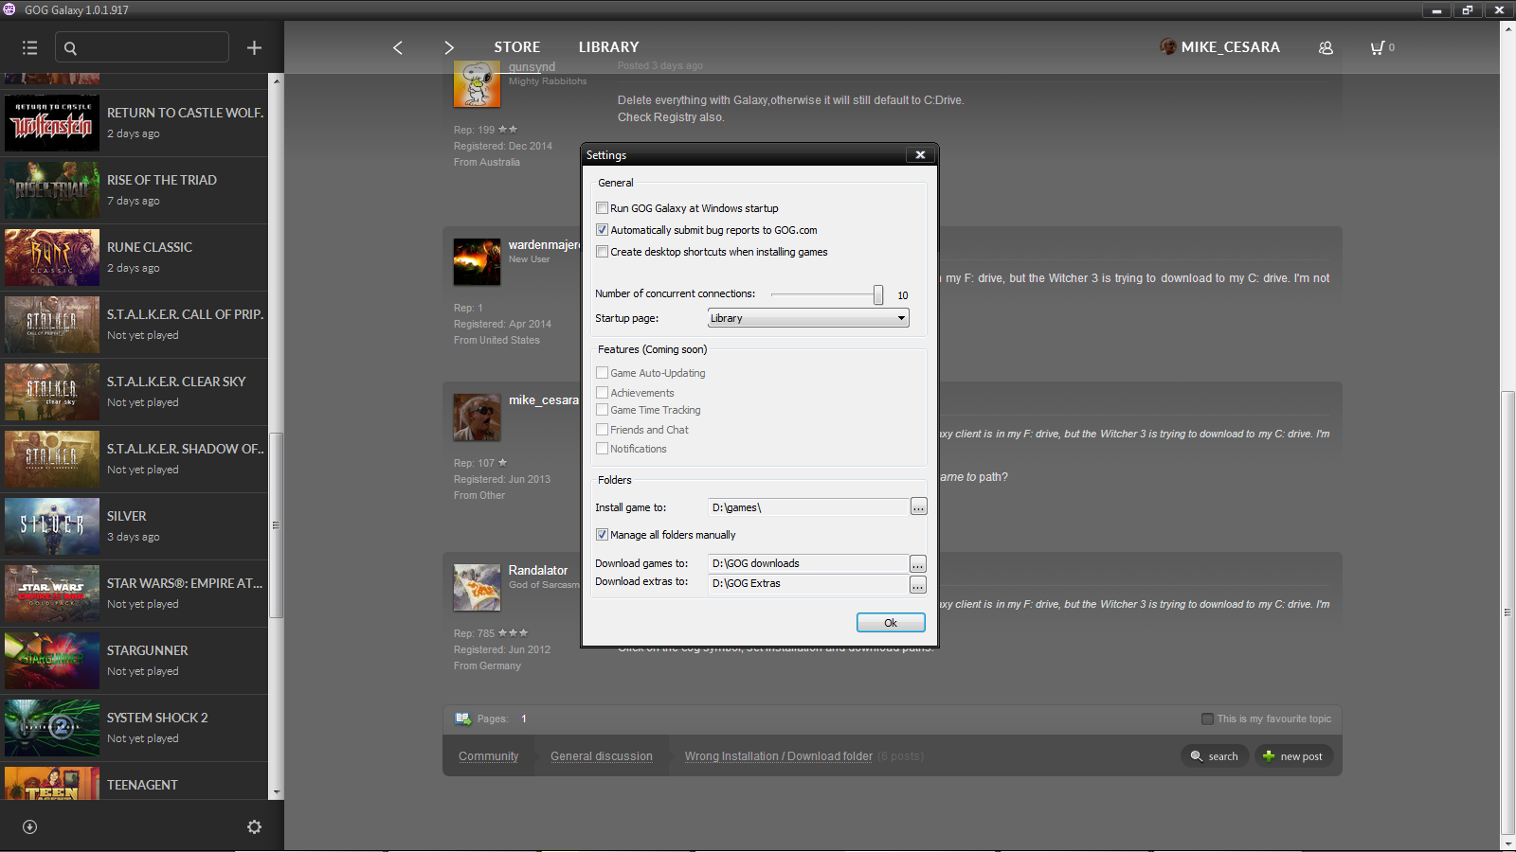Click new post button
1516x852 pixels.
[1293, 756]
